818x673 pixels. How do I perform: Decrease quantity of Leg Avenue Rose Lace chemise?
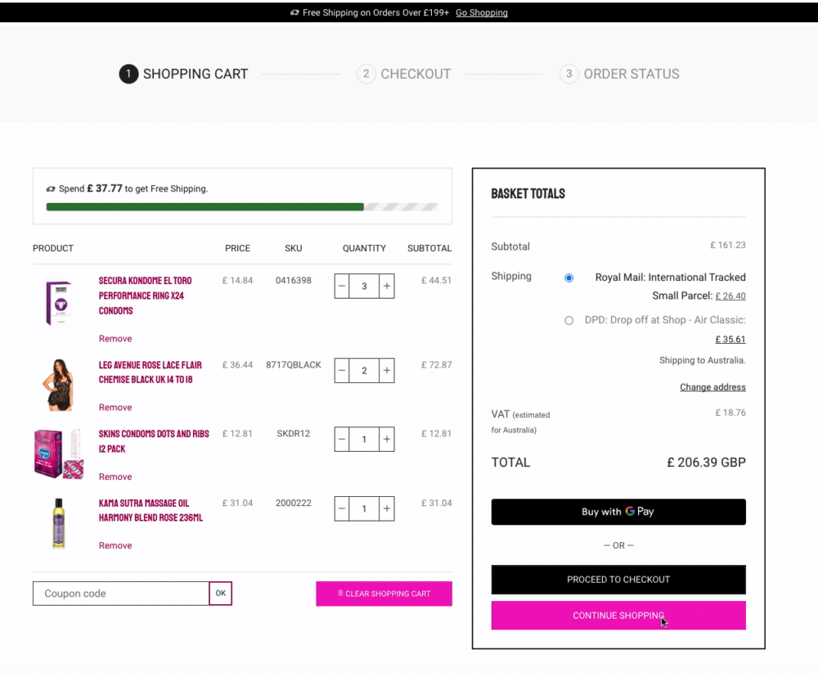click(x=342, y=371)
